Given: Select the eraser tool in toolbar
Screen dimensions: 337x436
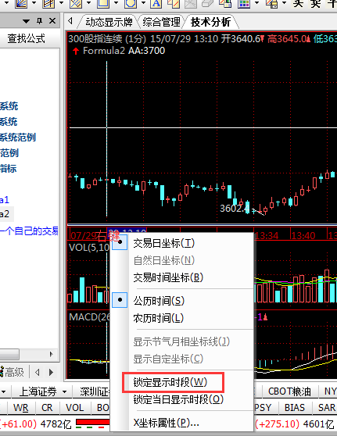Looking at the screenshot, I should [x=207, y=3].
